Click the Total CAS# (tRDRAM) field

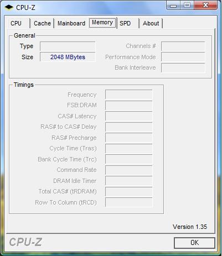click(129, 192)
